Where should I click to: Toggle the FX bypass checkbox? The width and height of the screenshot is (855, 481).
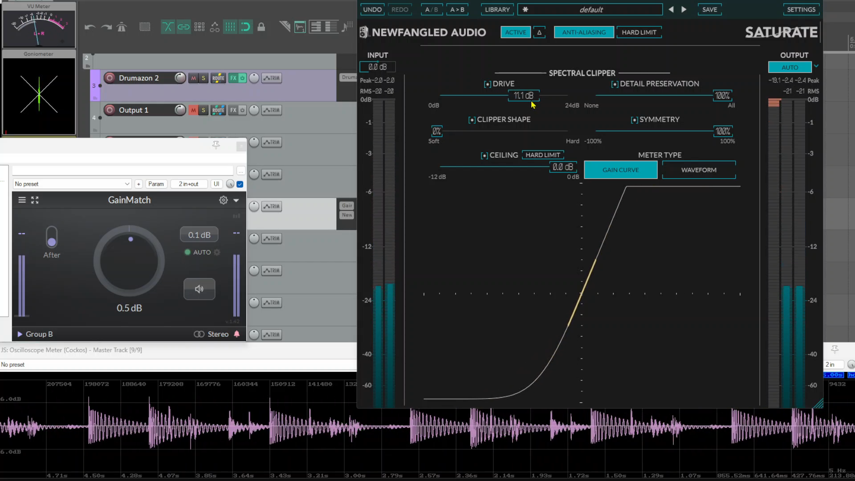click(240, 184)
